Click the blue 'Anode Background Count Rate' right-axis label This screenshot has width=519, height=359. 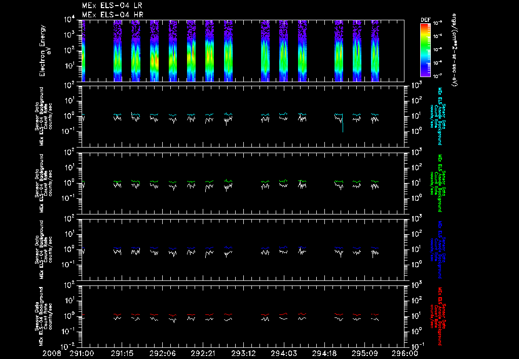[437, 249]
